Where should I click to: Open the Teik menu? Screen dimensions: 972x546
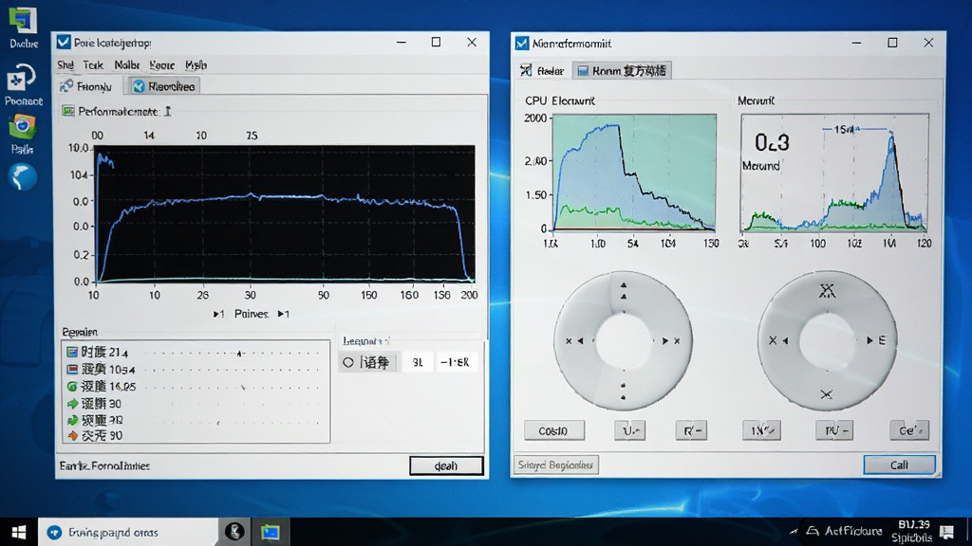[x=93, y=65]
